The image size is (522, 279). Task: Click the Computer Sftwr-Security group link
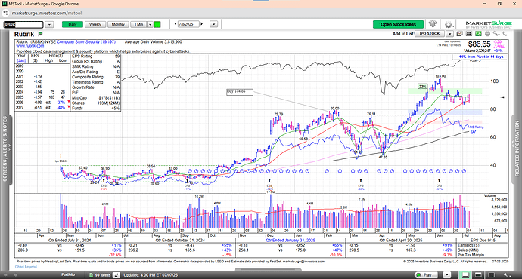pos(86,42)
